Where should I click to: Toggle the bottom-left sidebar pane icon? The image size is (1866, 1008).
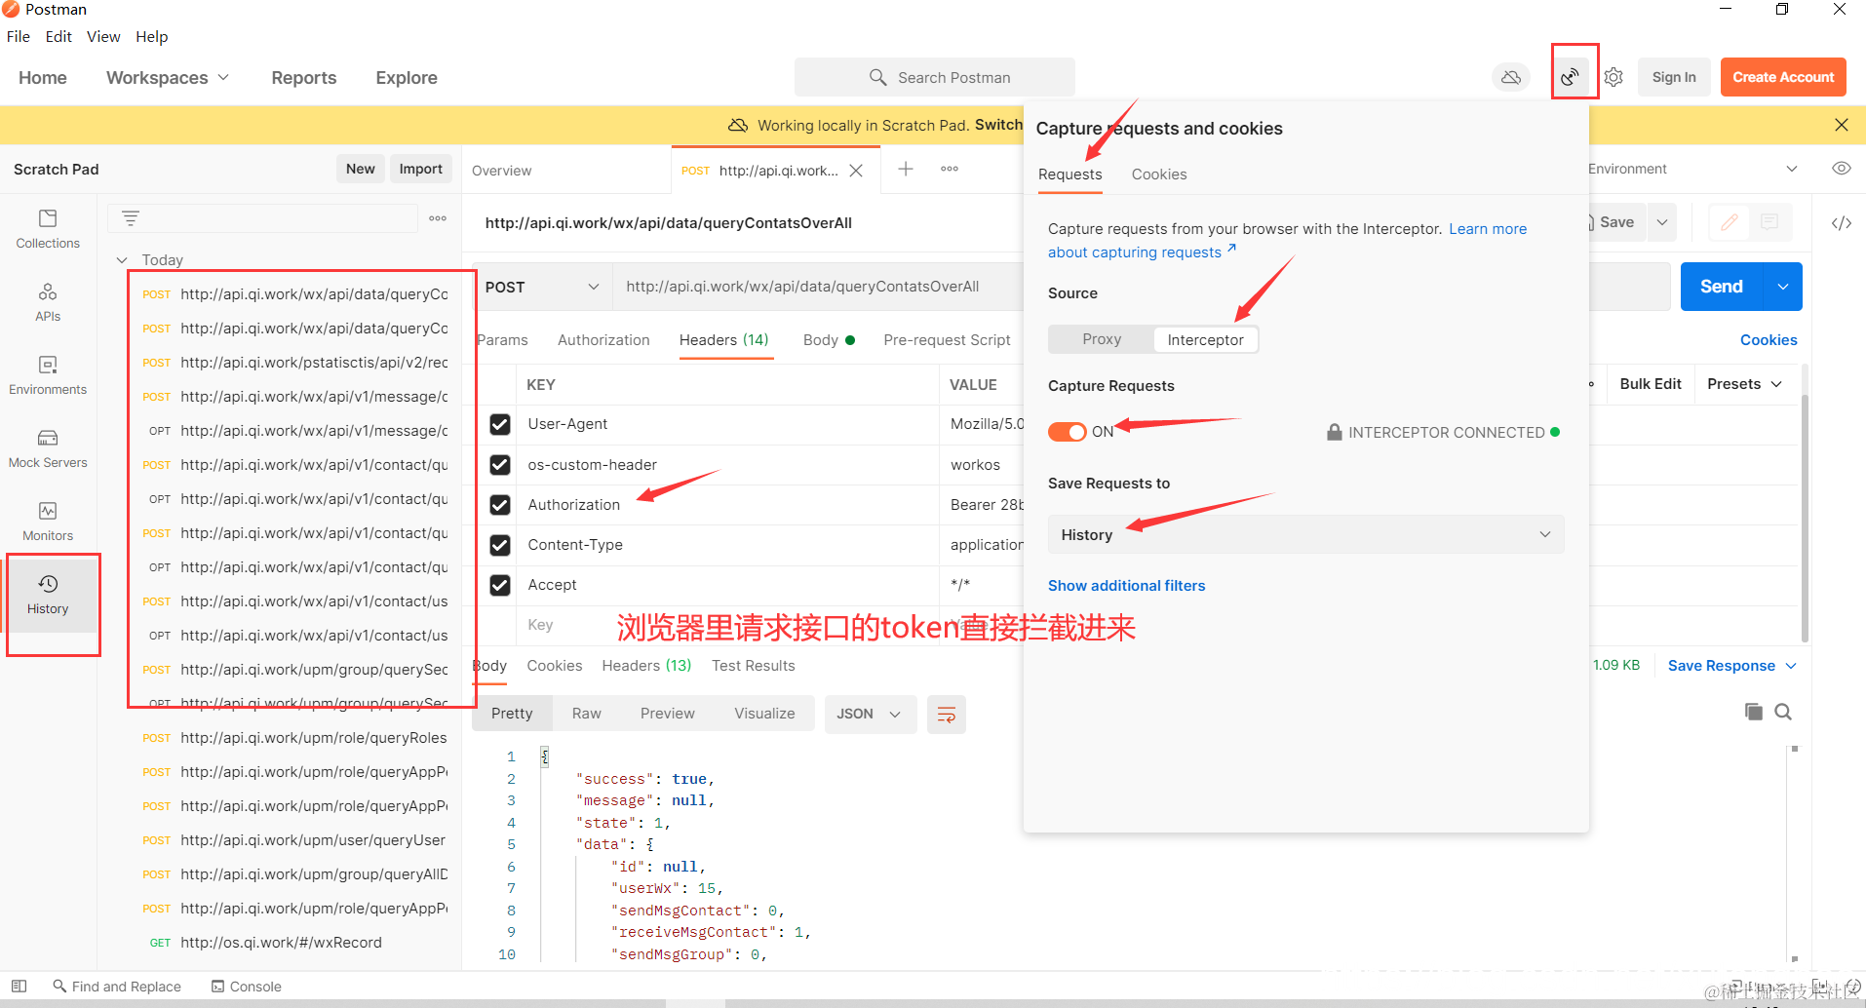tap(19, 987)
